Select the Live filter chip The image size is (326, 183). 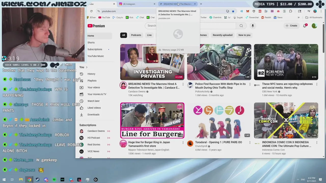(149, 35)
